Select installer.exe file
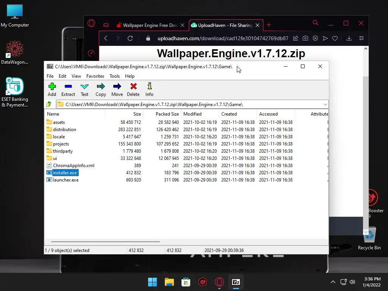Viewport: 388px width, 291px height. point(65,172)
